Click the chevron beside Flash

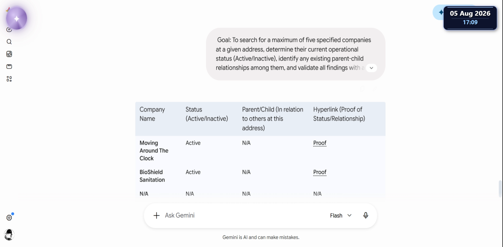click(349, 215)
